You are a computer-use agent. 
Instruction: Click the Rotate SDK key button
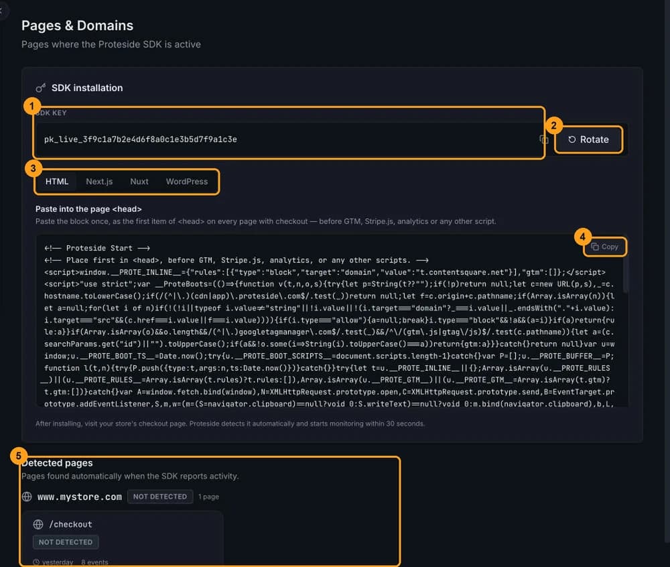[588, 139]
